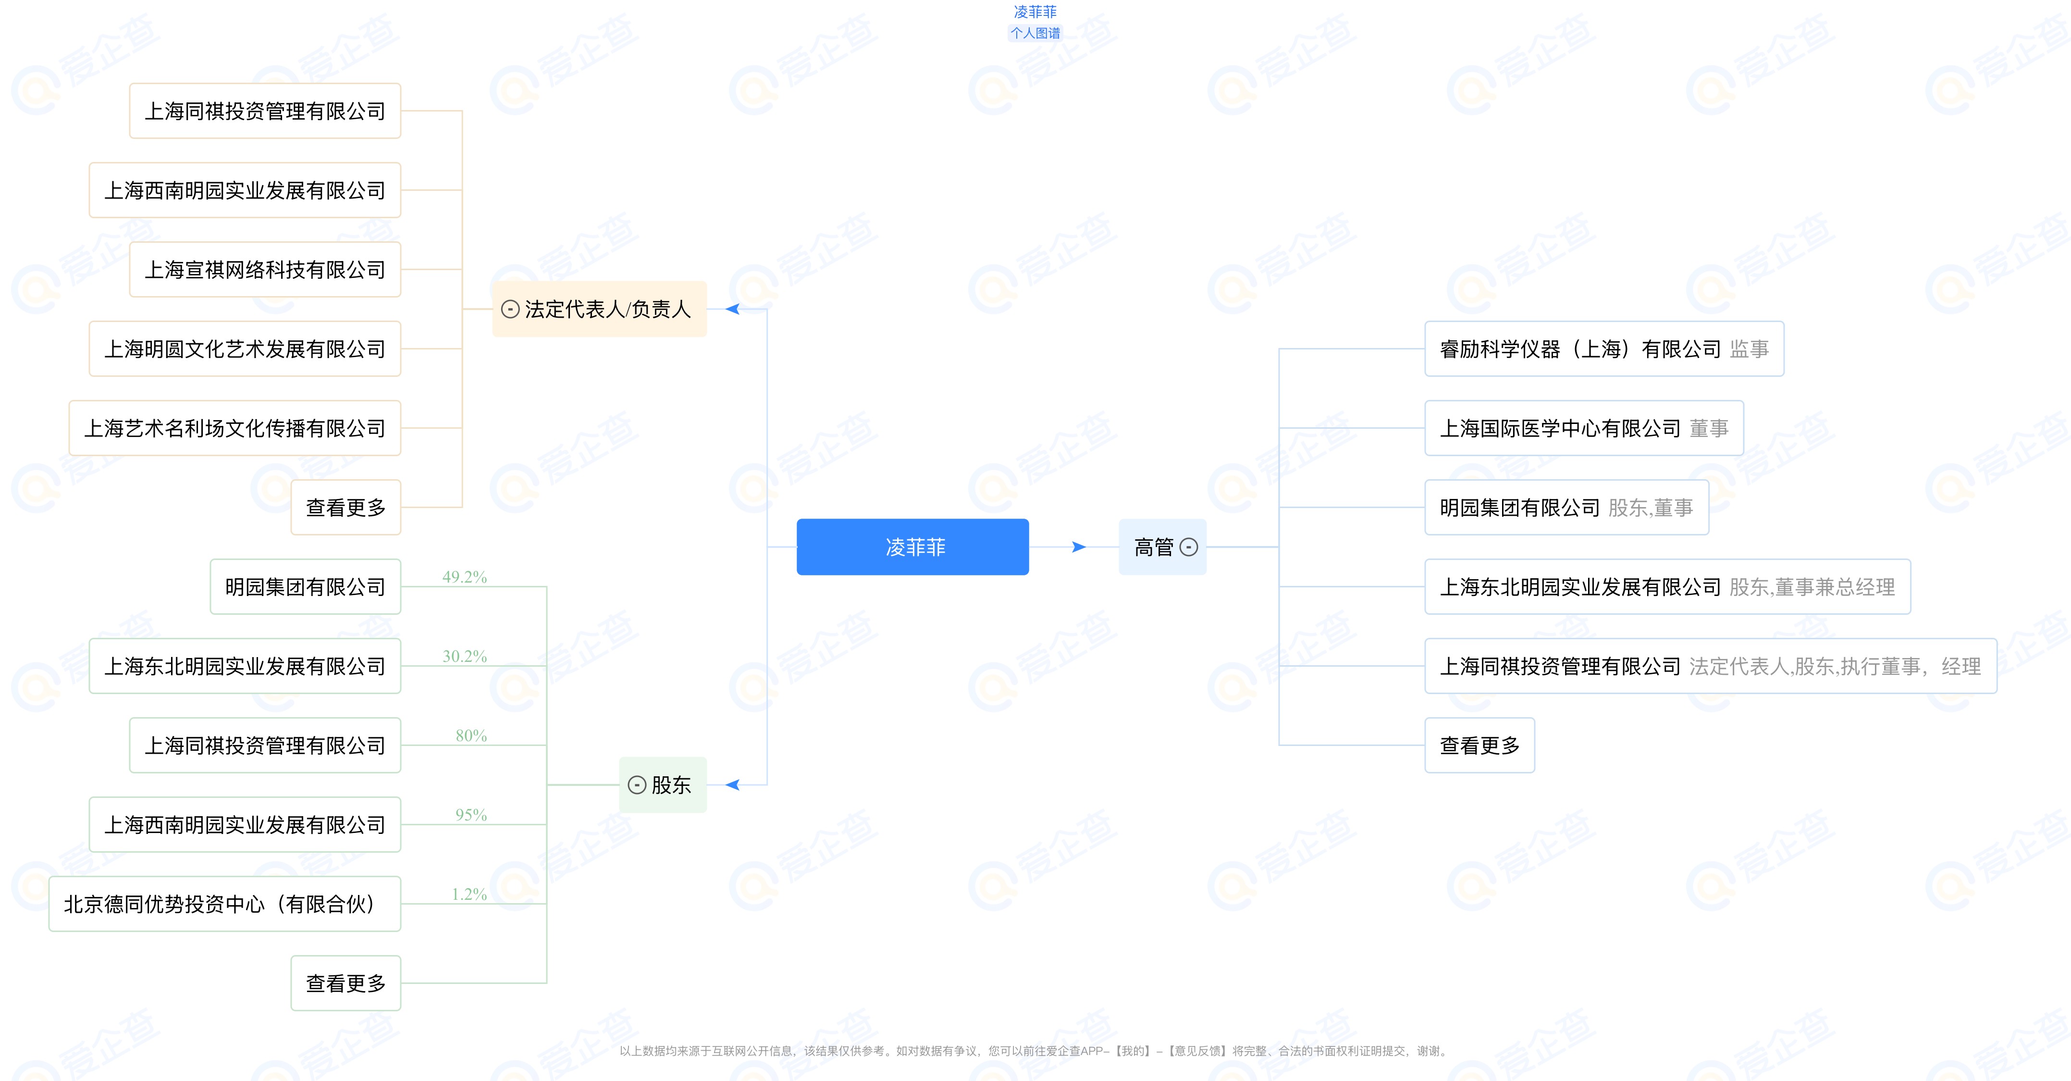Click the central 凌菲菲 node
Image resolution: width=2071 pixels, height=1081 pixels.
(x=912, y=548)
